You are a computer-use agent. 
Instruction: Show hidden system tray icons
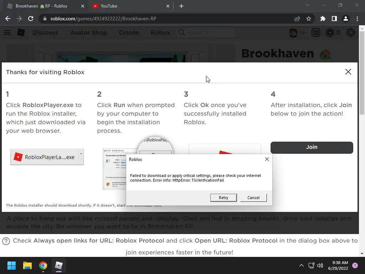click(x=301, y=265)
